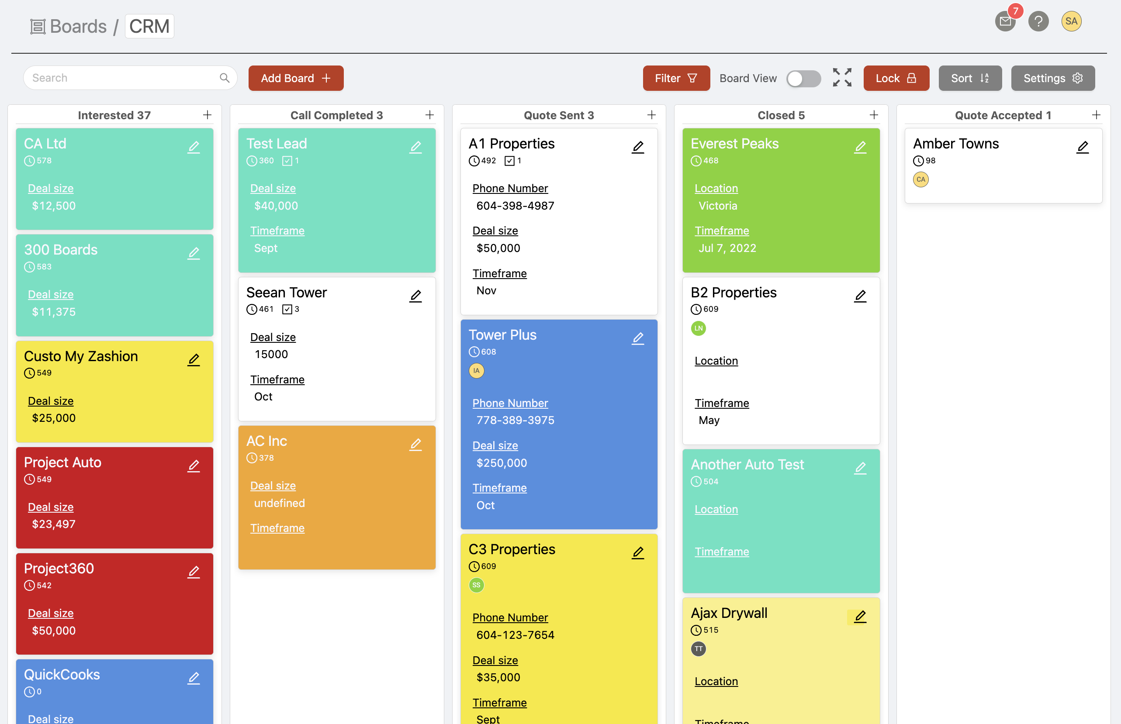
Task: Open the mail notifications icon
Action: pyautogui.click(x=1005, y=21)
